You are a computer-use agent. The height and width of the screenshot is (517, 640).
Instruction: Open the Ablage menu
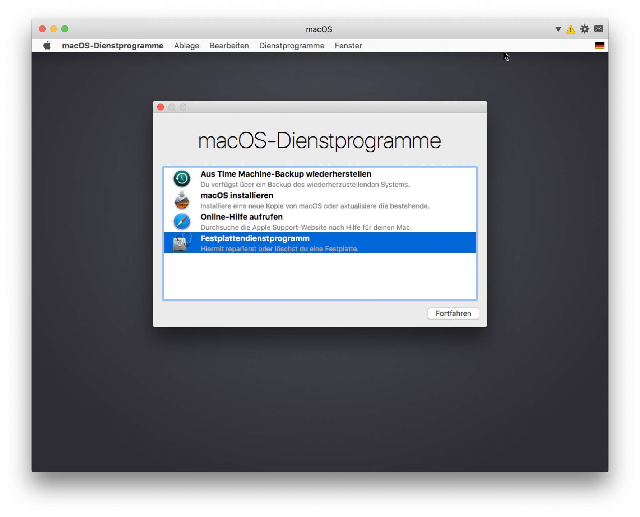[x=187, y=46]
